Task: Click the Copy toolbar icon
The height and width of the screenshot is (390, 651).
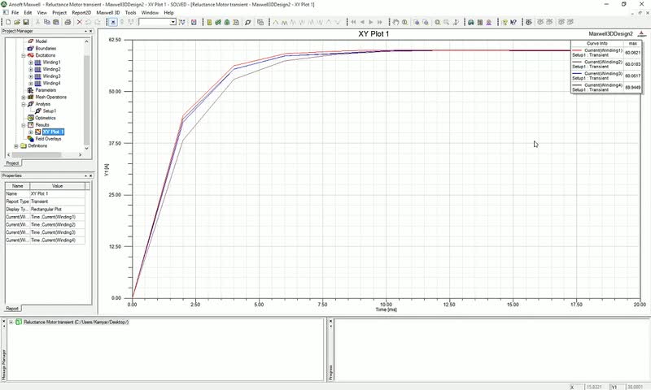Action: point(47,22)
